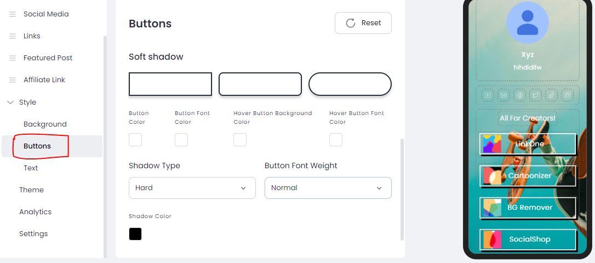Click the YouTube icon in the preview
This screenshot has width=595, height=263.
tap(488, 95)
